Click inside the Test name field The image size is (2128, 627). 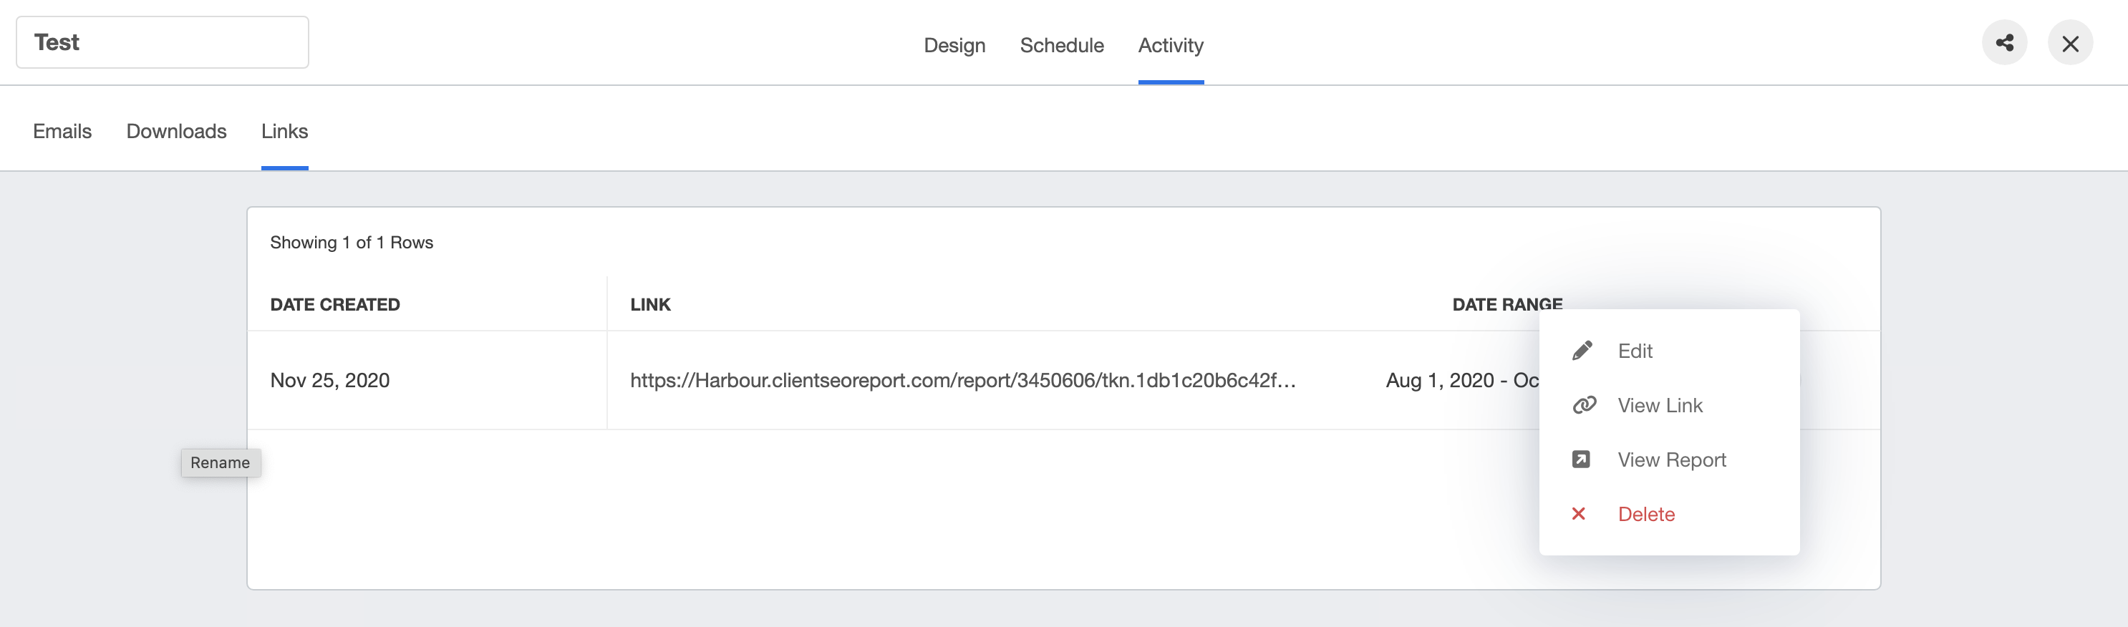(162, 42)
